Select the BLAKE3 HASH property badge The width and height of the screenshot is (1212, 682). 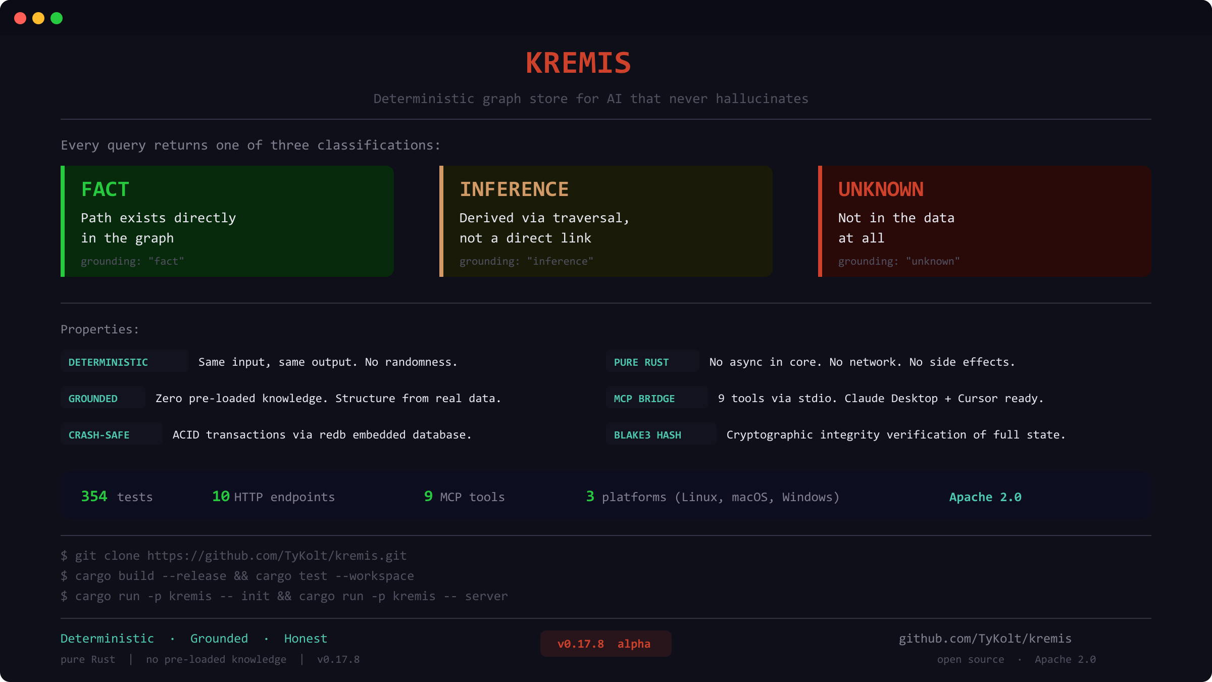tap(660, 434)
